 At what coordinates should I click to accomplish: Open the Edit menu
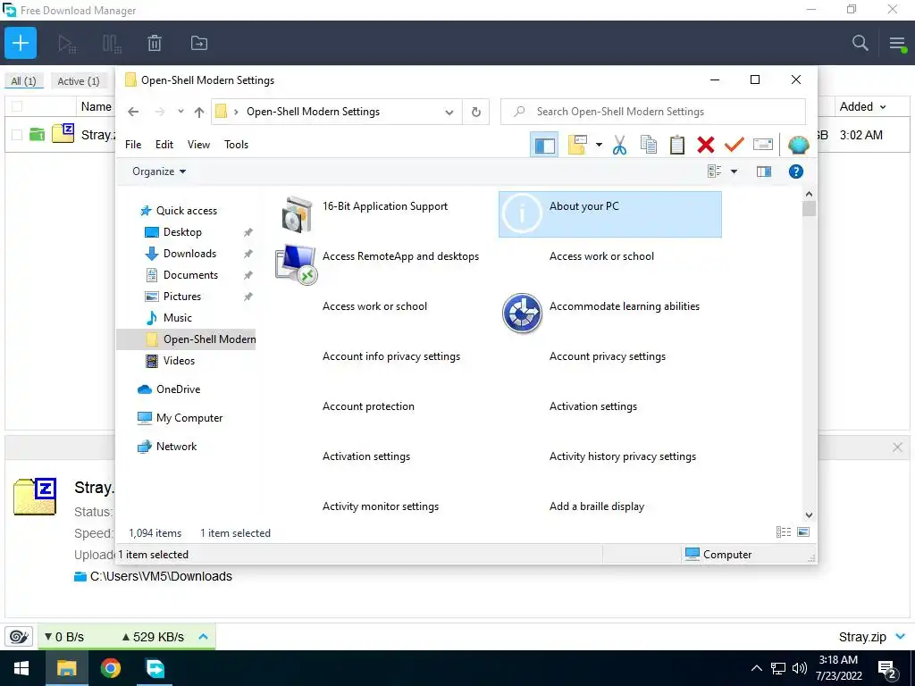[164, 145]
